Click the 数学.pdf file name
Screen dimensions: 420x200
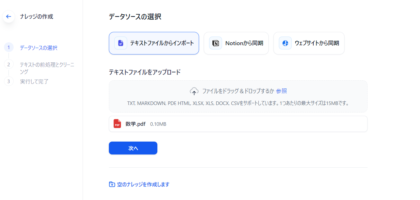(135, 124)
